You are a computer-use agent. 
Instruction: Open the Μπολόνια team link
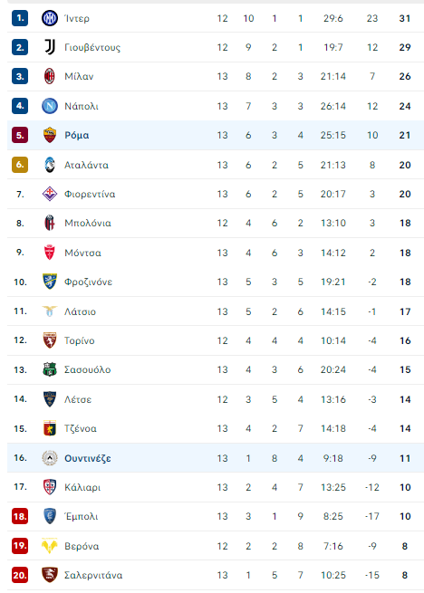coord(88,223)
